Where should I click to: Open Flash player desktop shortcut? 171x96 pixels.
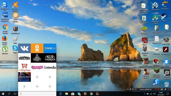[x=166, y=51]
